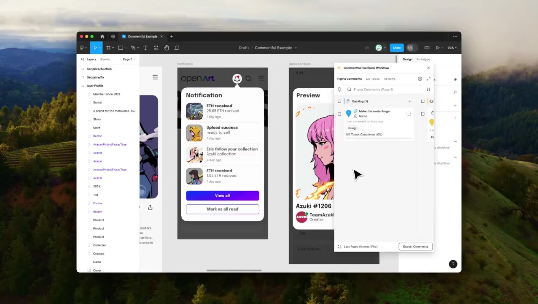Switch to the Prototype tab
The width and height of the screenshot is (538, 304).
click(x=423, y=60)
